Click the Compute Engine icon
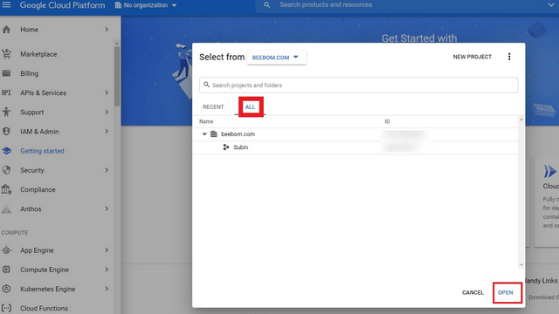559x314 pixels. coord(6,270)
